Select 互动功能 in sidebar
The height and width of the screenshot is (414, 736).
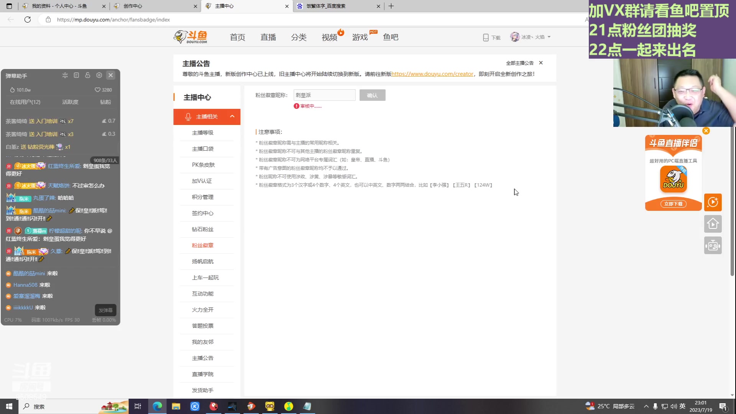(203, 294)
